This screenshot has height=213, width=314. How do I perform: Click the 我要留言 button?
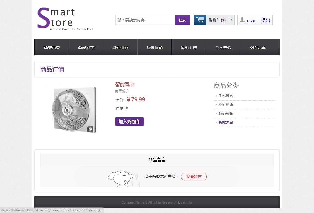194,177
